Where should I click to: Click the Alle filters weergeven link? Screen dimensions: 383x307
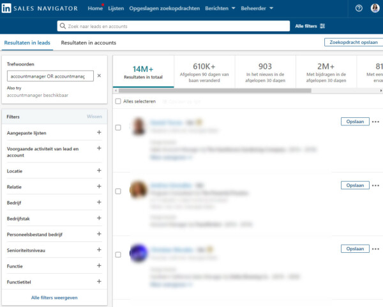point(54,297)
